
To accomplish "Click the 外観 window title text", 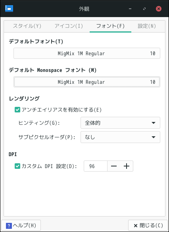I will click(x=84, y=9).
